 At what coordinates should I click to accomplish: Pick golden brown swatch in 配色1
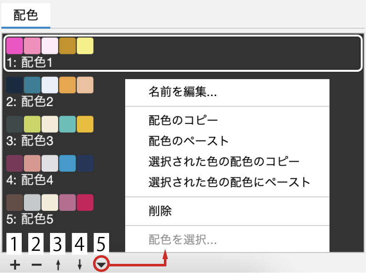(67, 46)
